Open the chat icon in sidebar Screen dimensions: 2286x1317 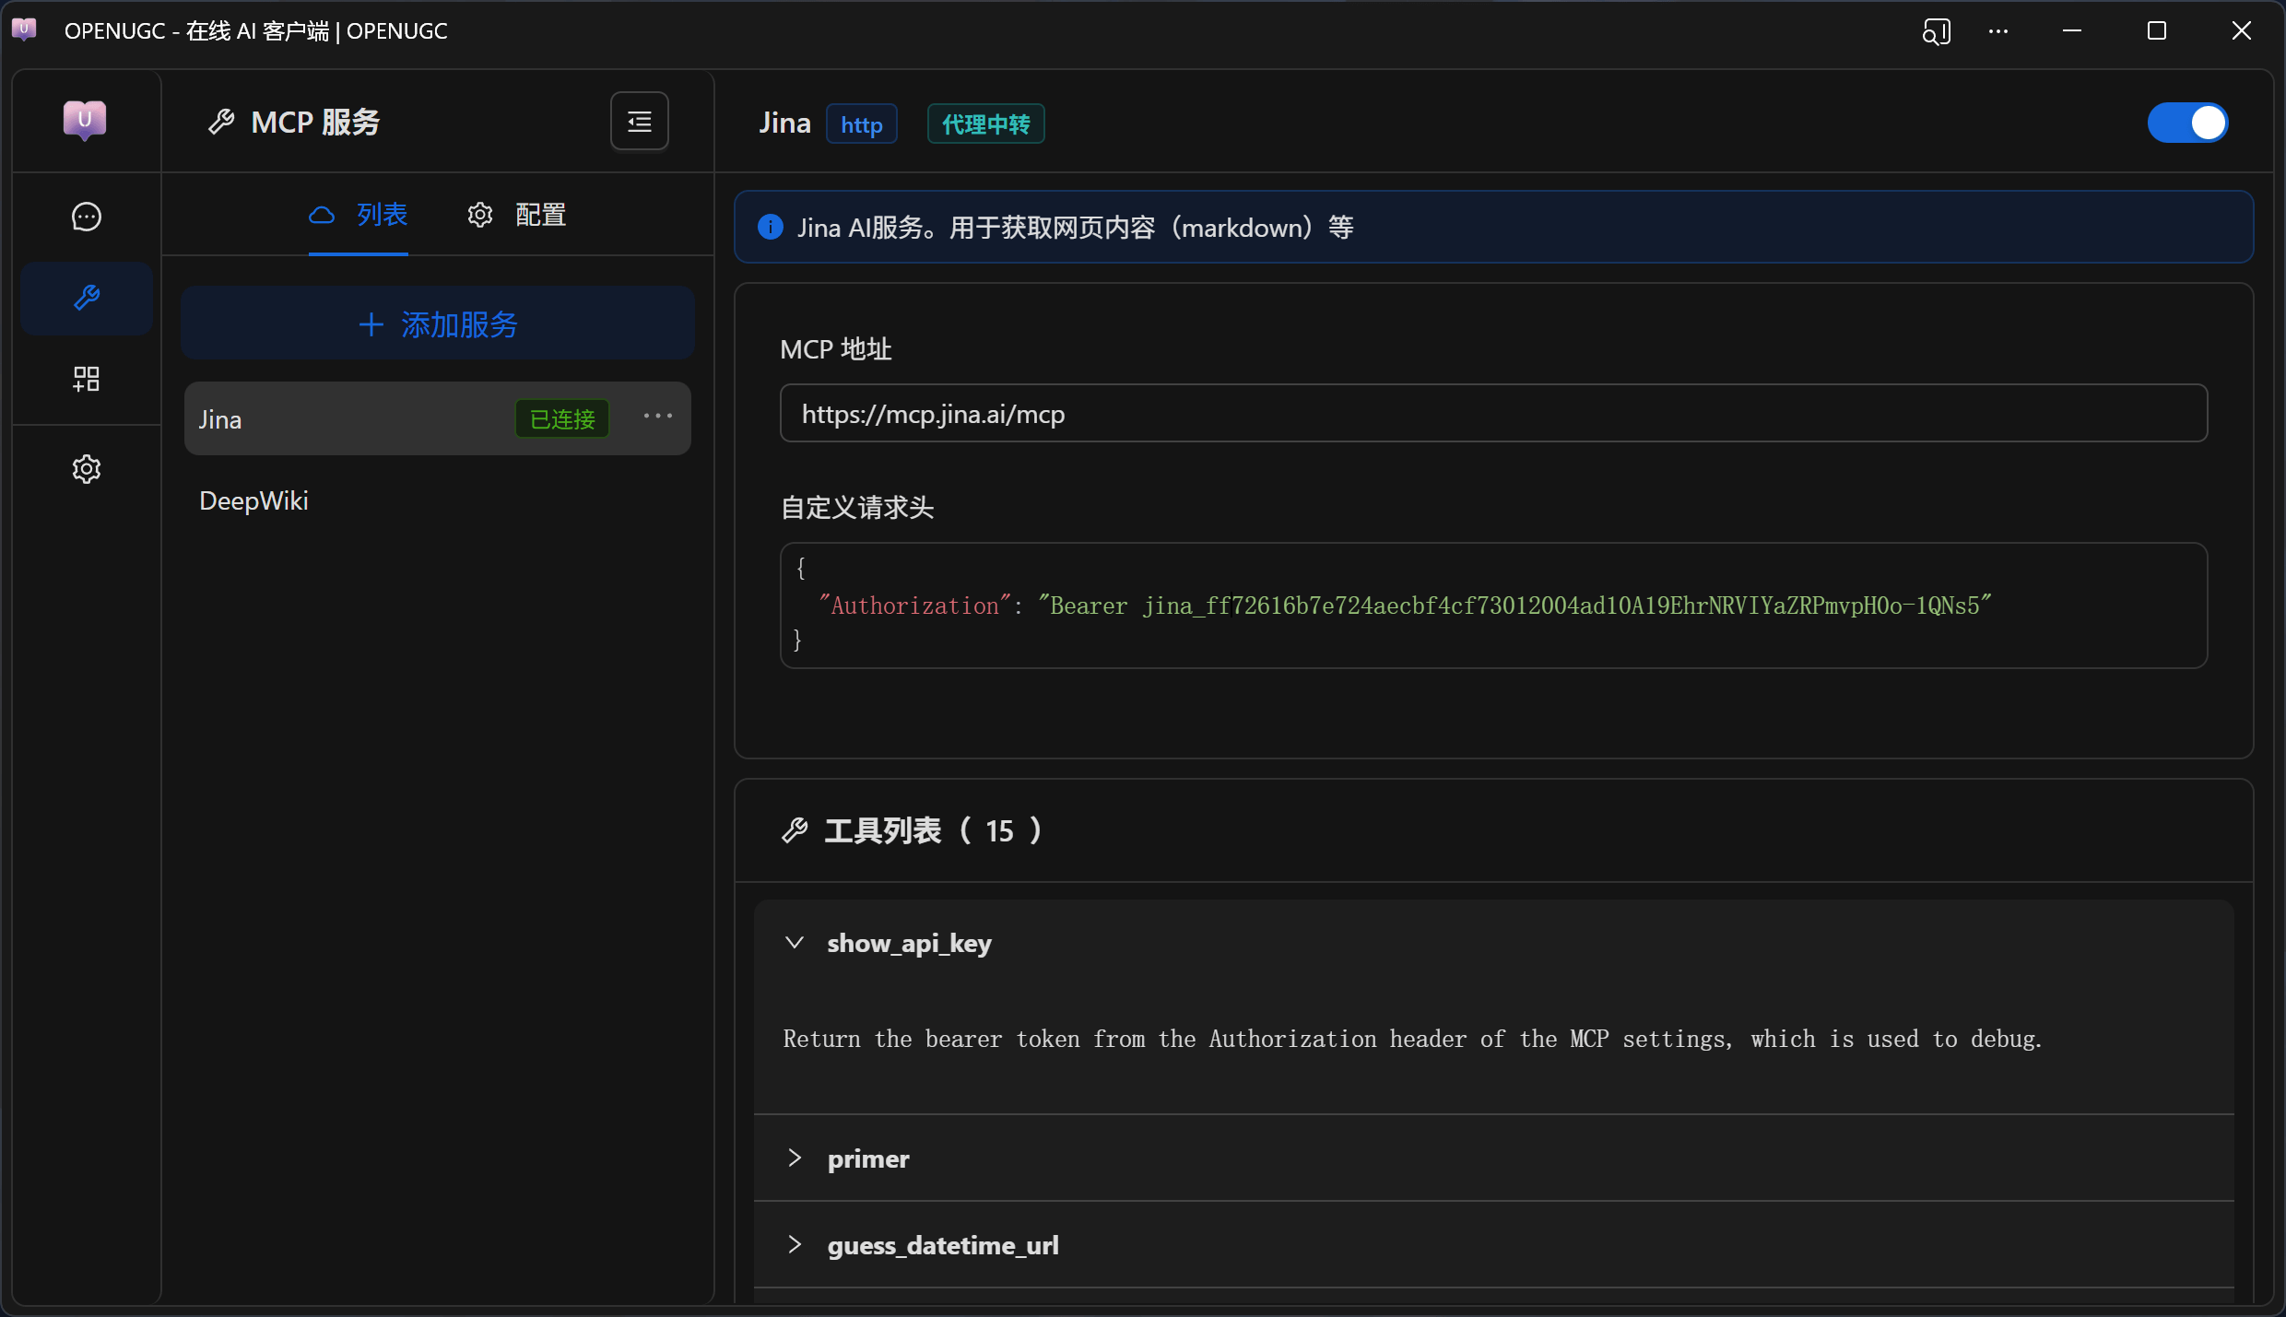(86, 217)
